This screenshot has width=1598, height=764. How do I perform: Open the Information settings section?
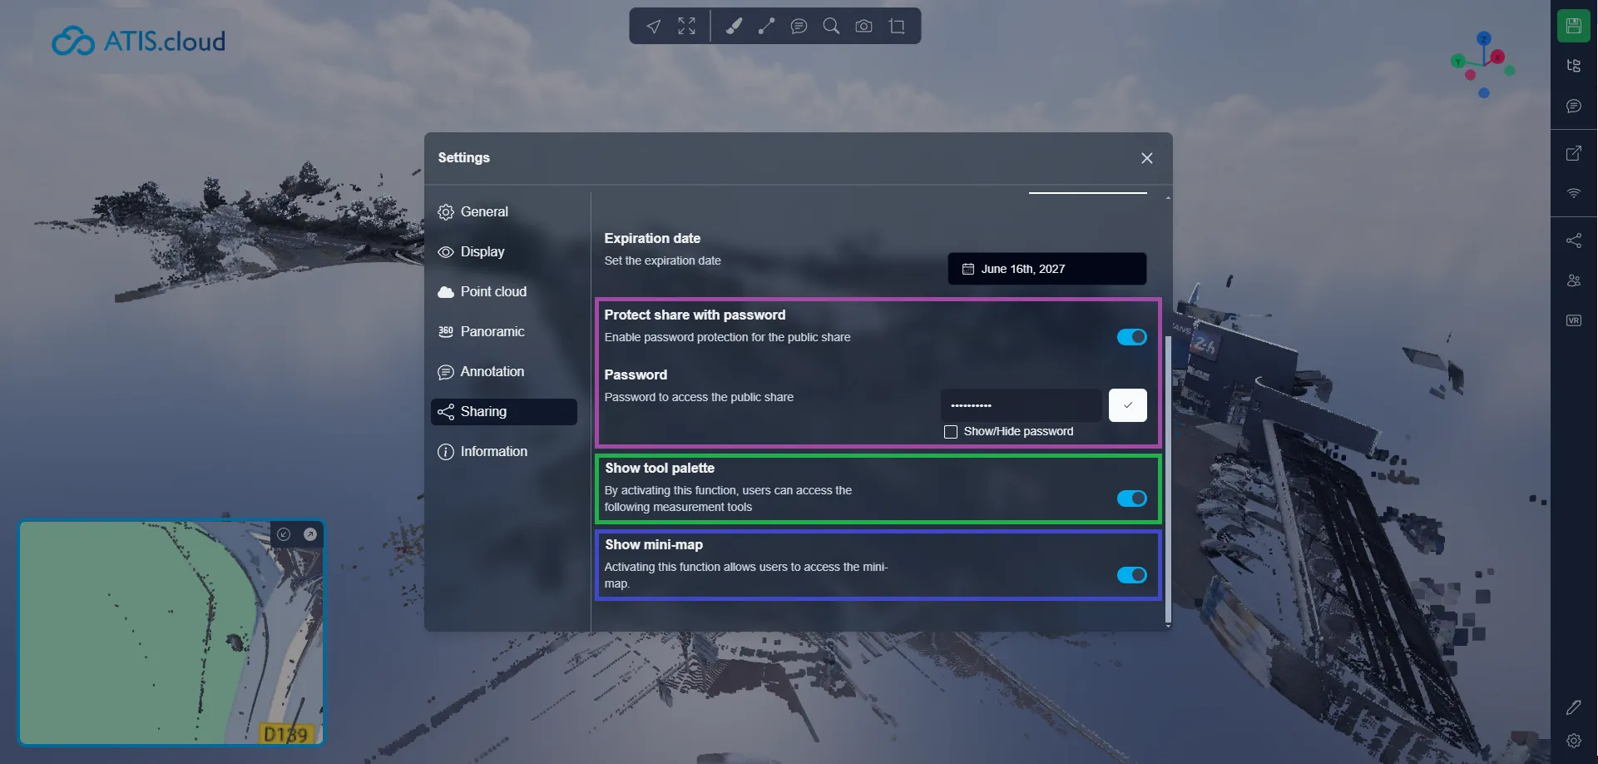(x=494, y=451)
